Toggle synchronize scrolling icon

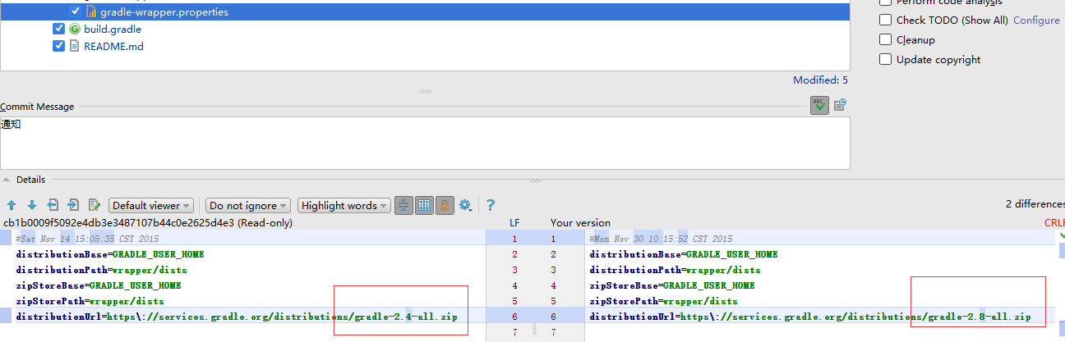424,205
